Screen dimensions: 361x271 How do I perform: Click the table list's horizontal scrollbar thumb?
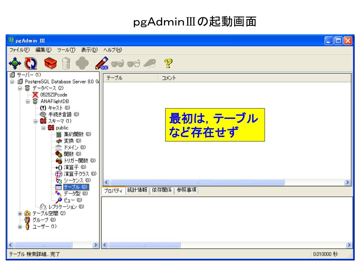click(197, 182)
